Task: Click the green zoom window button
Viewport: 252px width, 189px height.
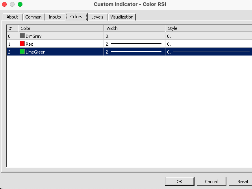Action: (x=20, y=4)
